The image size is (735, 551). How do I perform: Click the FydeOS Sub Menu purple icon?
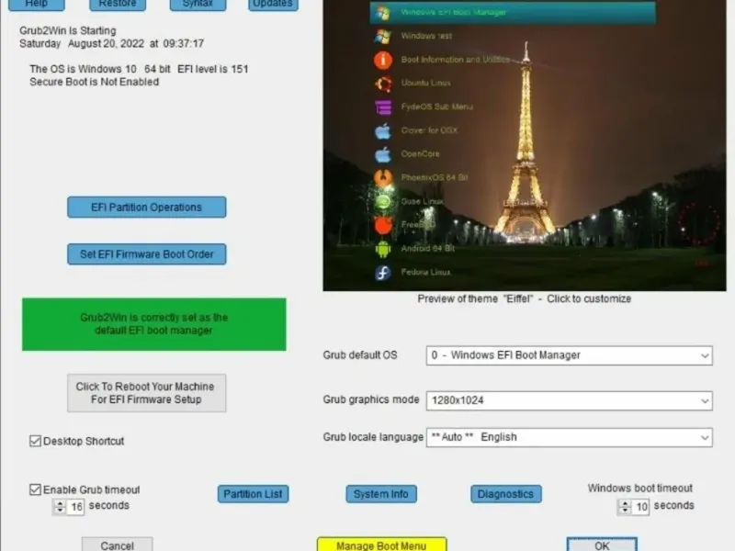tap(383, 107)
